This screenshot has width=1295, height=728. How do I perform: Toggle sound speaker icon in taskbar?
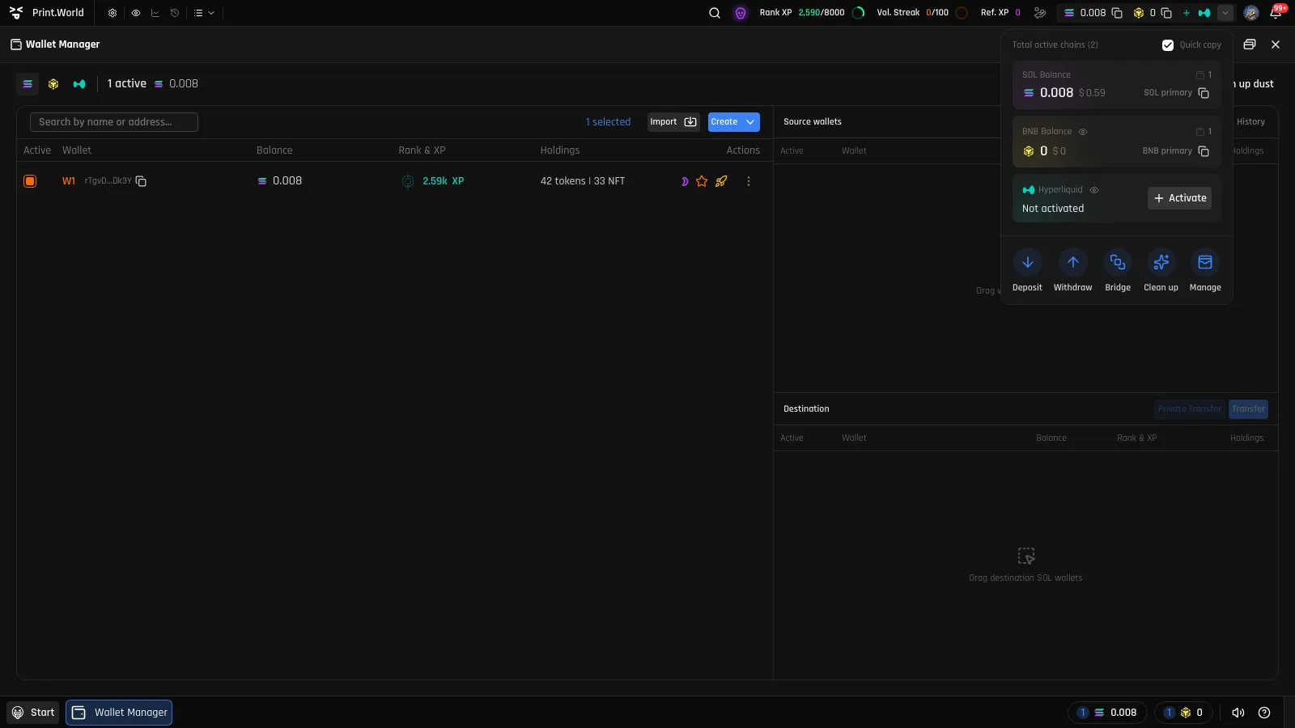[1238, 713]
